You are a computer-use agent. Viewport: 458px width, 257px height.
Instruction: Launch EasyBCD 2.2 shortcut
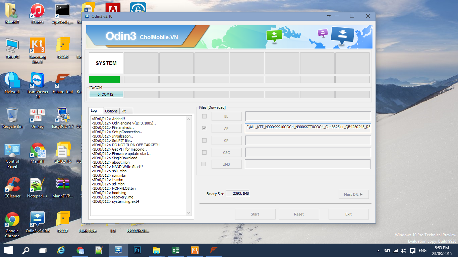[63, 118]
